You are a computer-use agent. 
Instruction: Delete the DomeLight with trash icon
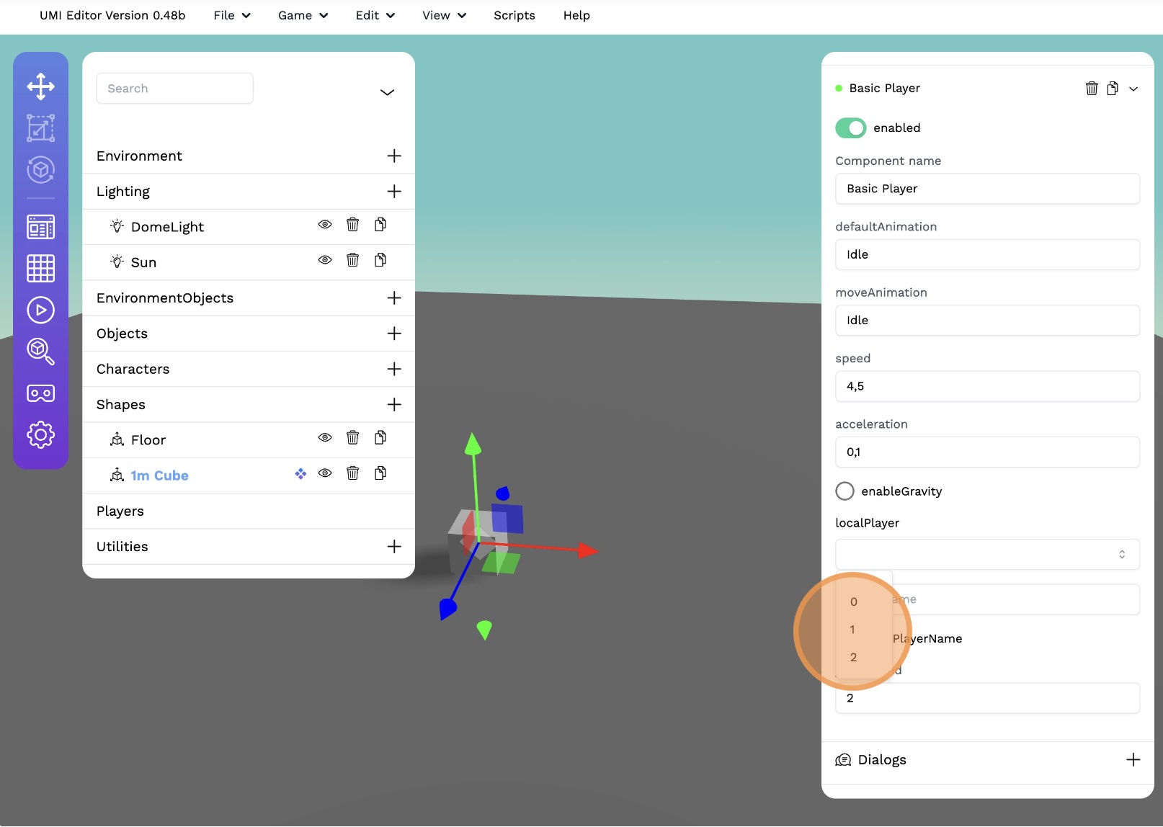point(352,225)
